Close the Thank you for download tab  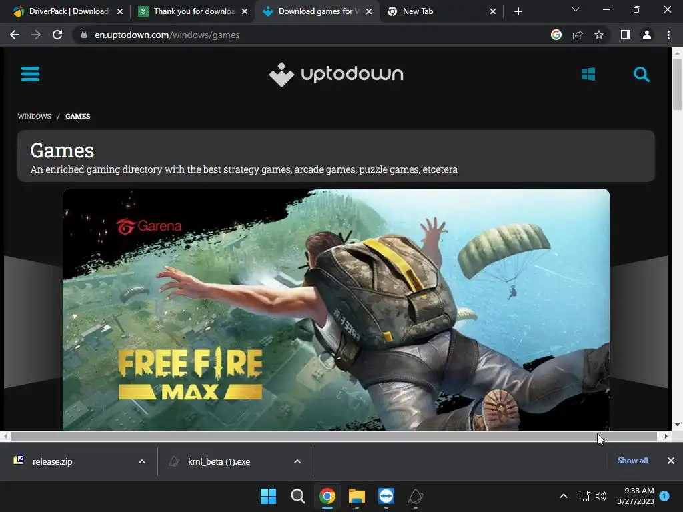click(x=245, y=11)
